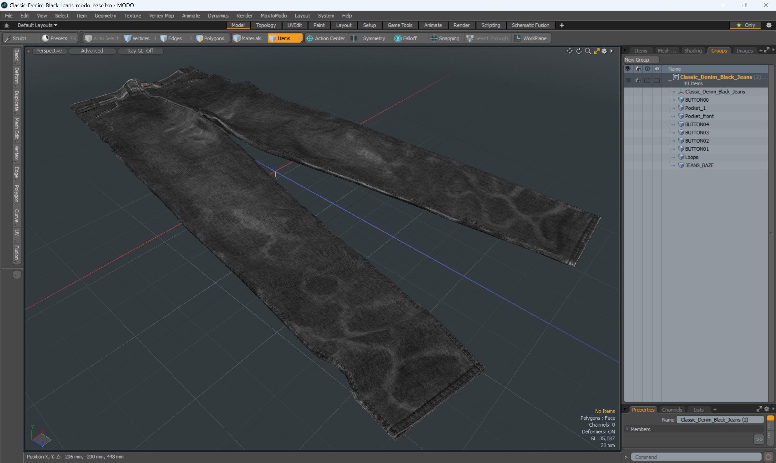This screenshot has width=776, height=463.
Task: Click the render camera column header icon
Action: point(638,69)
